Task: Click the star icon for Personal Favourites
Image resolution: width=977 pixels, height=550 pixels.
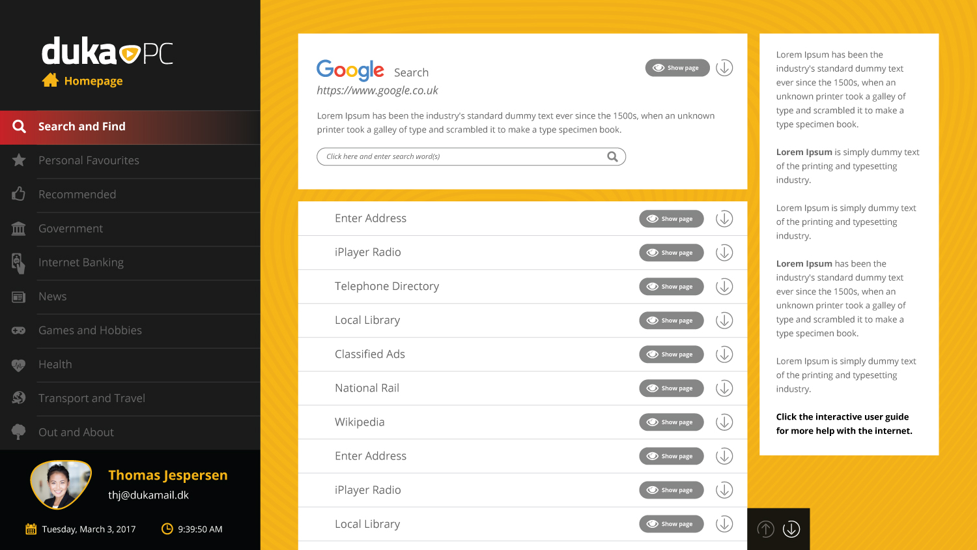Action: click(19, 160)
